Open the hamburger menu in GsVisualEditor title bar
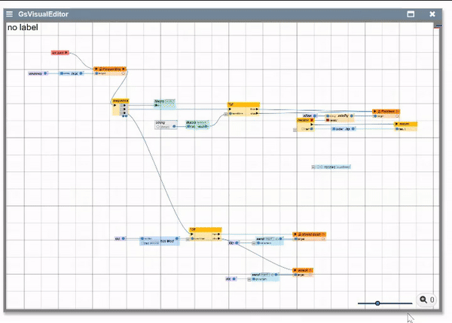Viewport: 452px width, 323px height. [x=9, y=14]
